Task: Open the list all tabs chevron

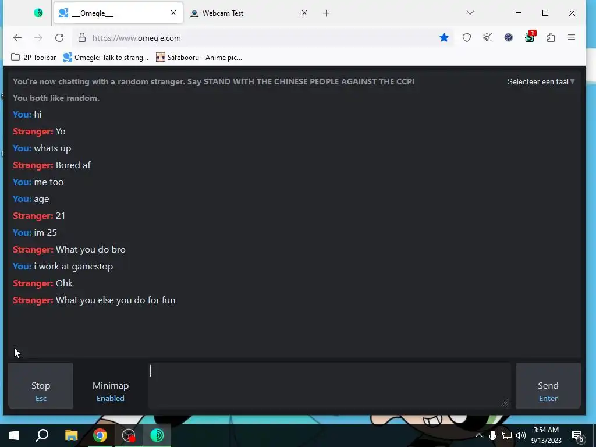Action: pyautogui.click(x=470, y=13)
